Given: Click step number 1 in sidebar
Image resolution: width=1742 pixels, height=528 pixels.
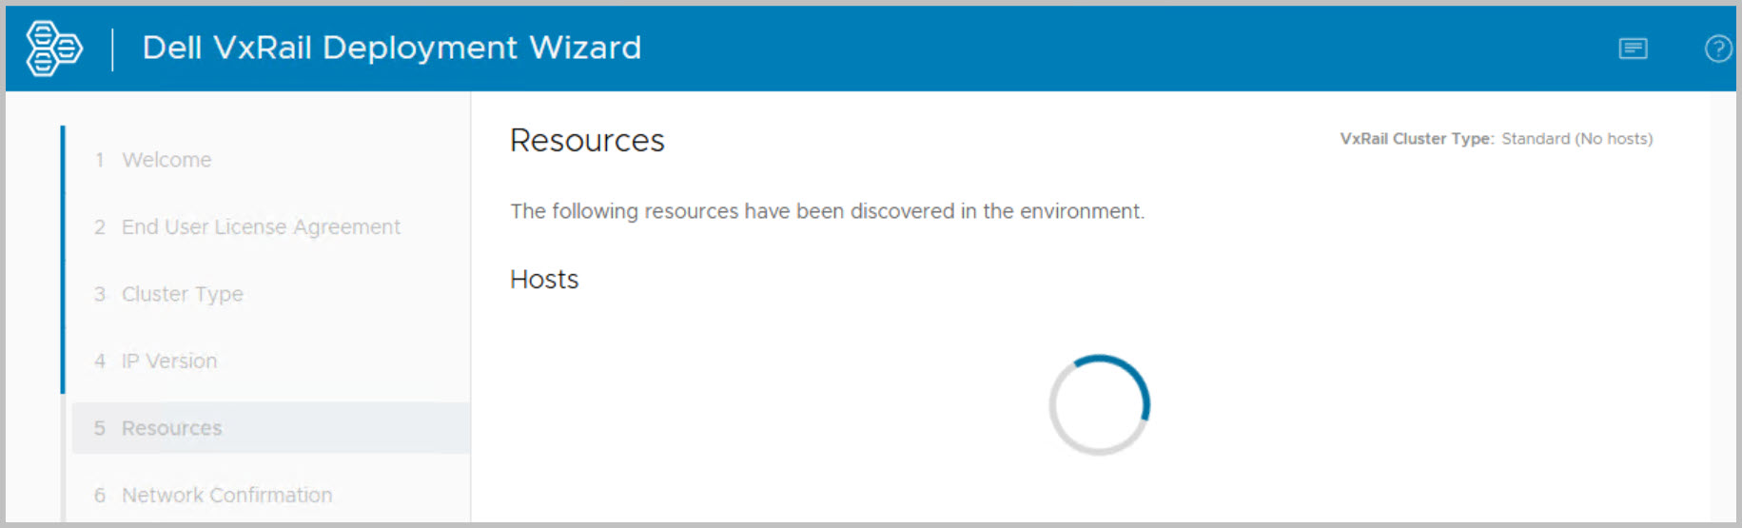Looking at the screenshot, I should [100, 160].
